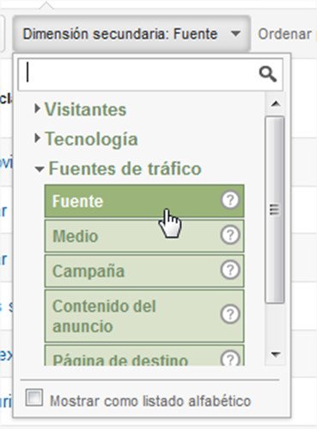Select Contenido del anuncio option

pyautogui.click(x=144, y=316)
